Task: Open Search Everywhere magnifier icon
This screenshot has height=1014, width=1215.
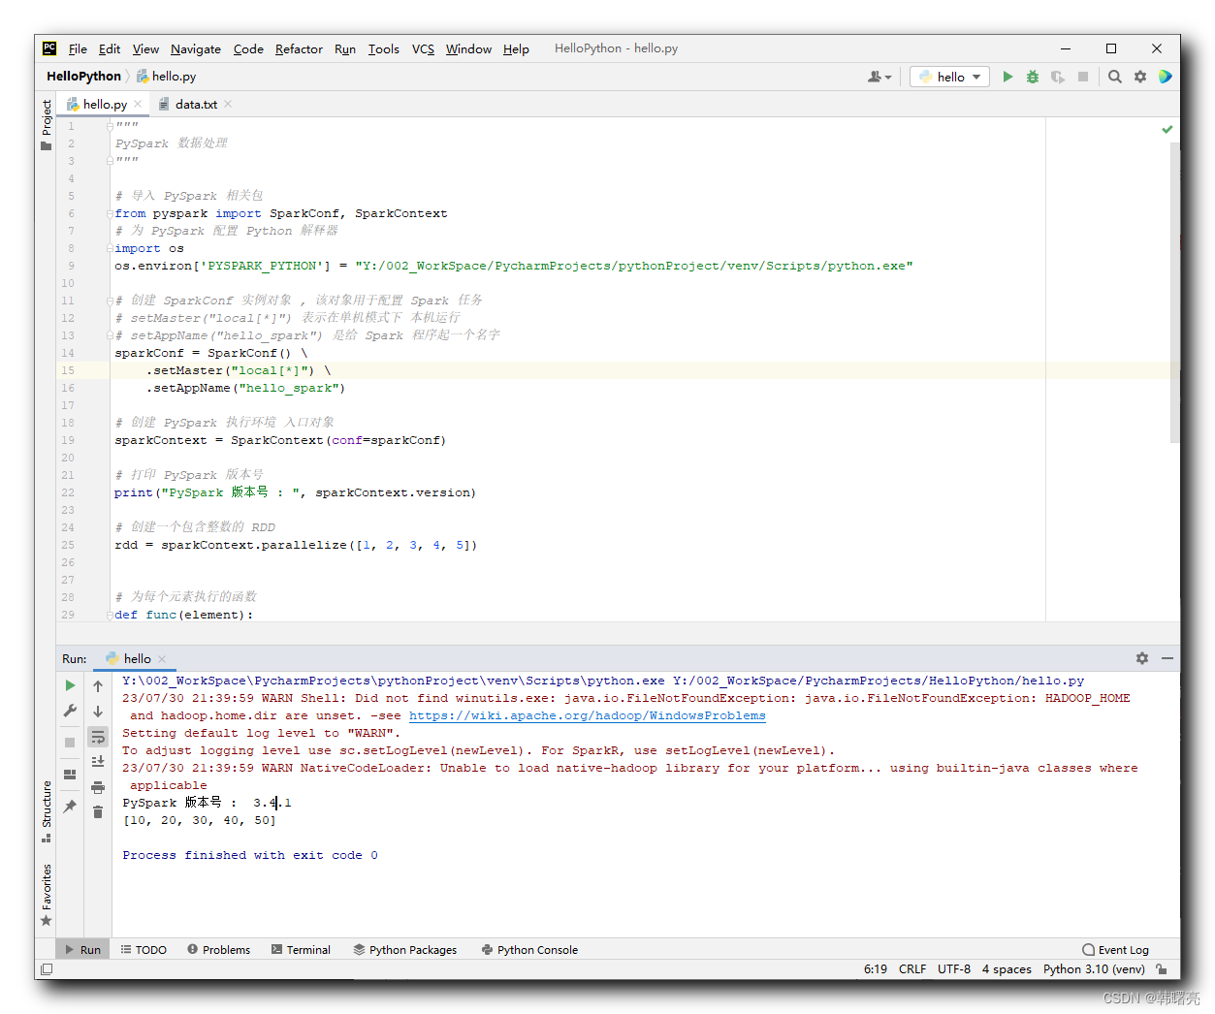Action: coord(1115,77)
